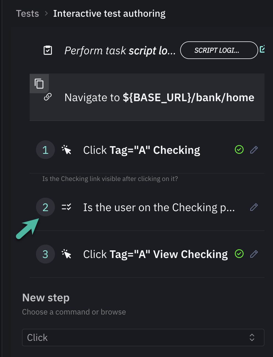This screenshot has width=273, height=357.
Task: Select the click cursor icon on step 3
Action: [66, 254]
